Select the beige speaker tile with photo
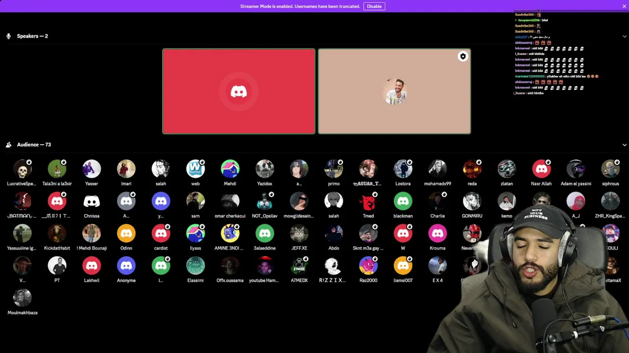The width and height of the screenshot is (629, 353). click(394, 91)
